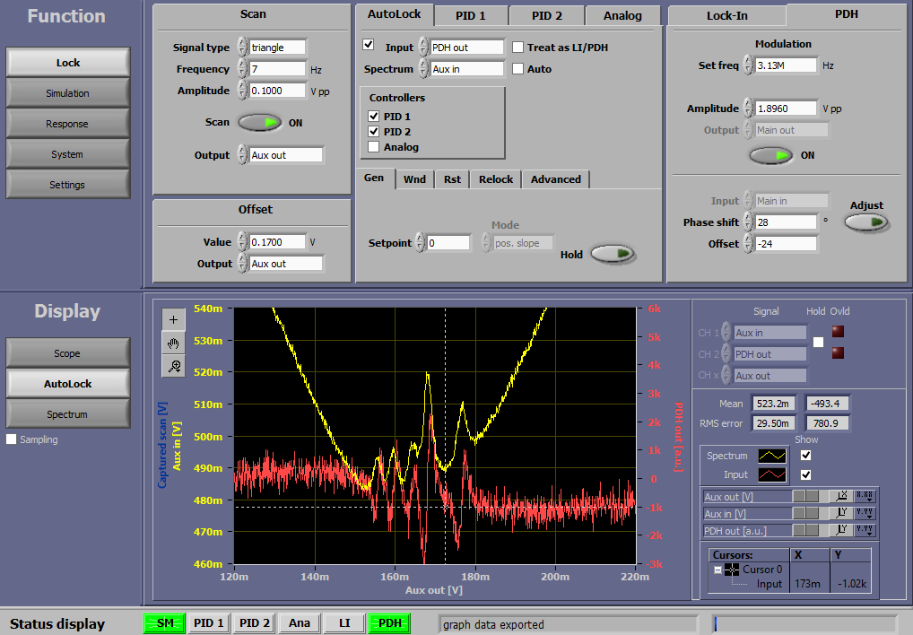Open the Wnd sub-tab

414,179
